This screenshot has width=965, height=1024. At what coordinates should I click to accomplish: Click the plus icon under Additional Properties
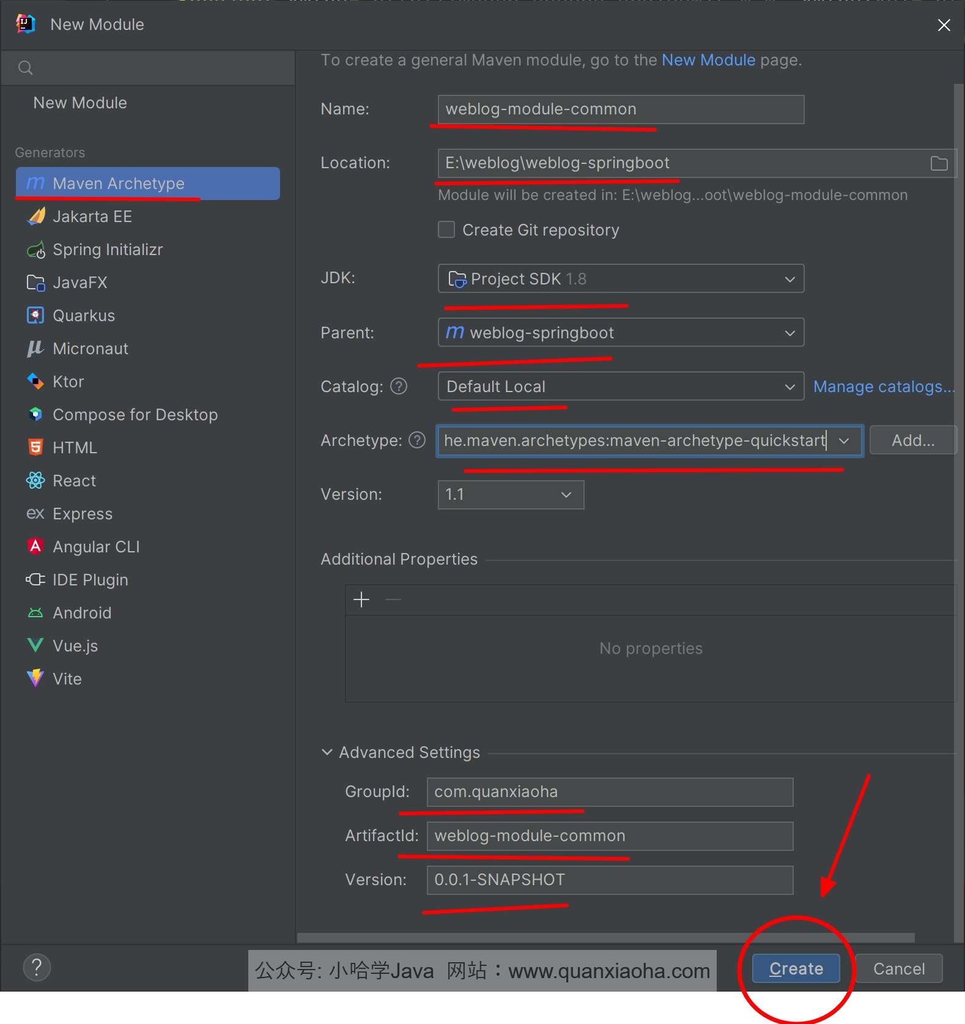pyautogui.click(x=361, y=599)
